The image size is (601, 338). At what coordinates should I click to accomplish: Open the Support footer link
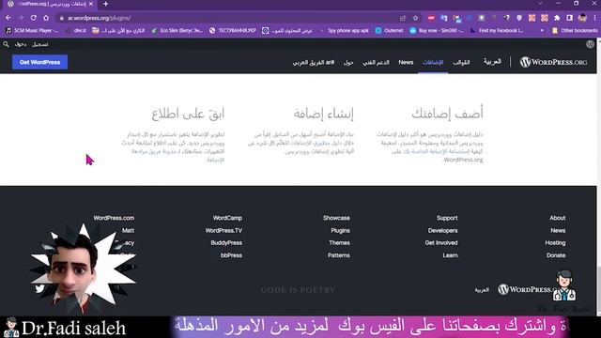447,218
